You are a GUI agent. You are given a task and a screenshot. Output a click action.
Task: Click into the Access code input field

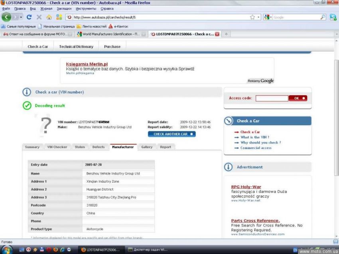pyautogui.click(x=272, y=98)
